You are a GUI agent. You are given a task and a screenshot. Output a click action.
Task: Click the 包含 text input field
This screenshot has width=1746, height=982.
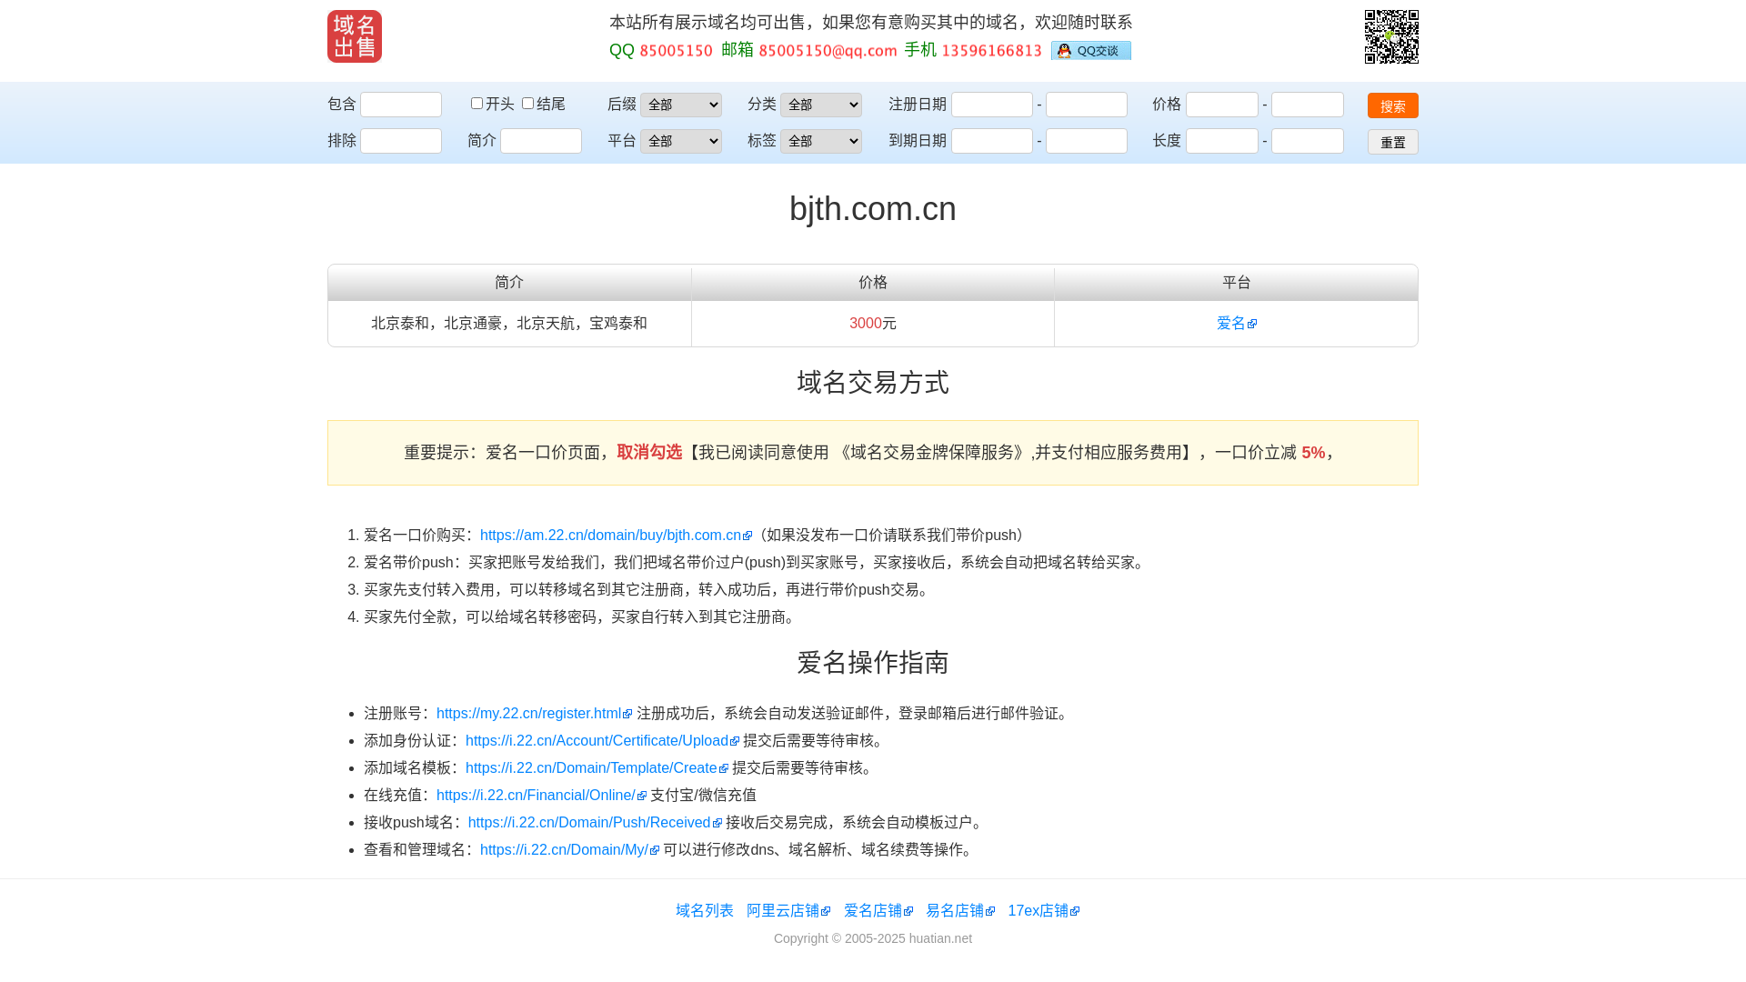tap(400, 105)
